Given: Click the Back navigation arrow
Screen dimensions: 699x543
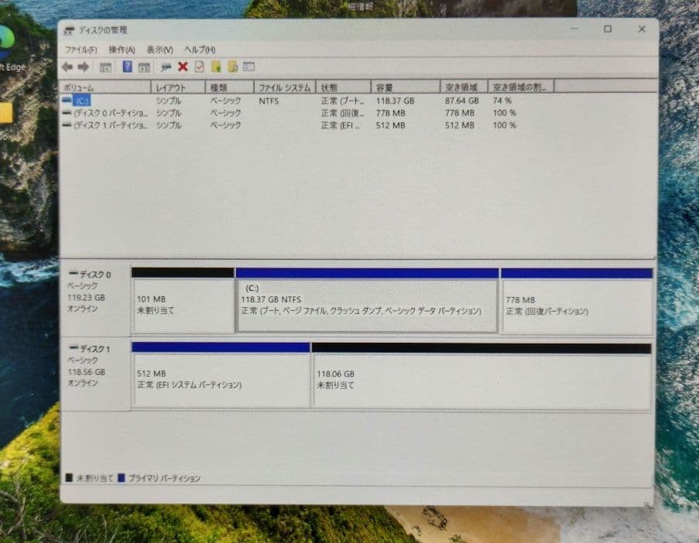Looking at the screenshot, I should click(67, 67).
